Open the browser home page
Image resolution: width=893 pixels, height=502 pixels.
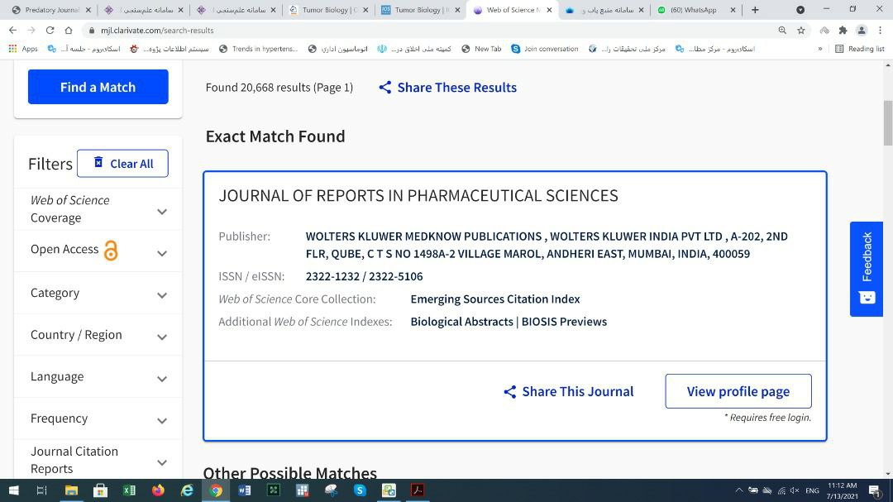[x=69, y=31]
